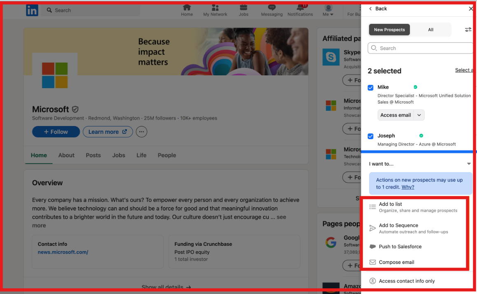Uncheck Joseph's prospect checkbox
Viewport: 477px width, 294px height.
tap(370, 136)
